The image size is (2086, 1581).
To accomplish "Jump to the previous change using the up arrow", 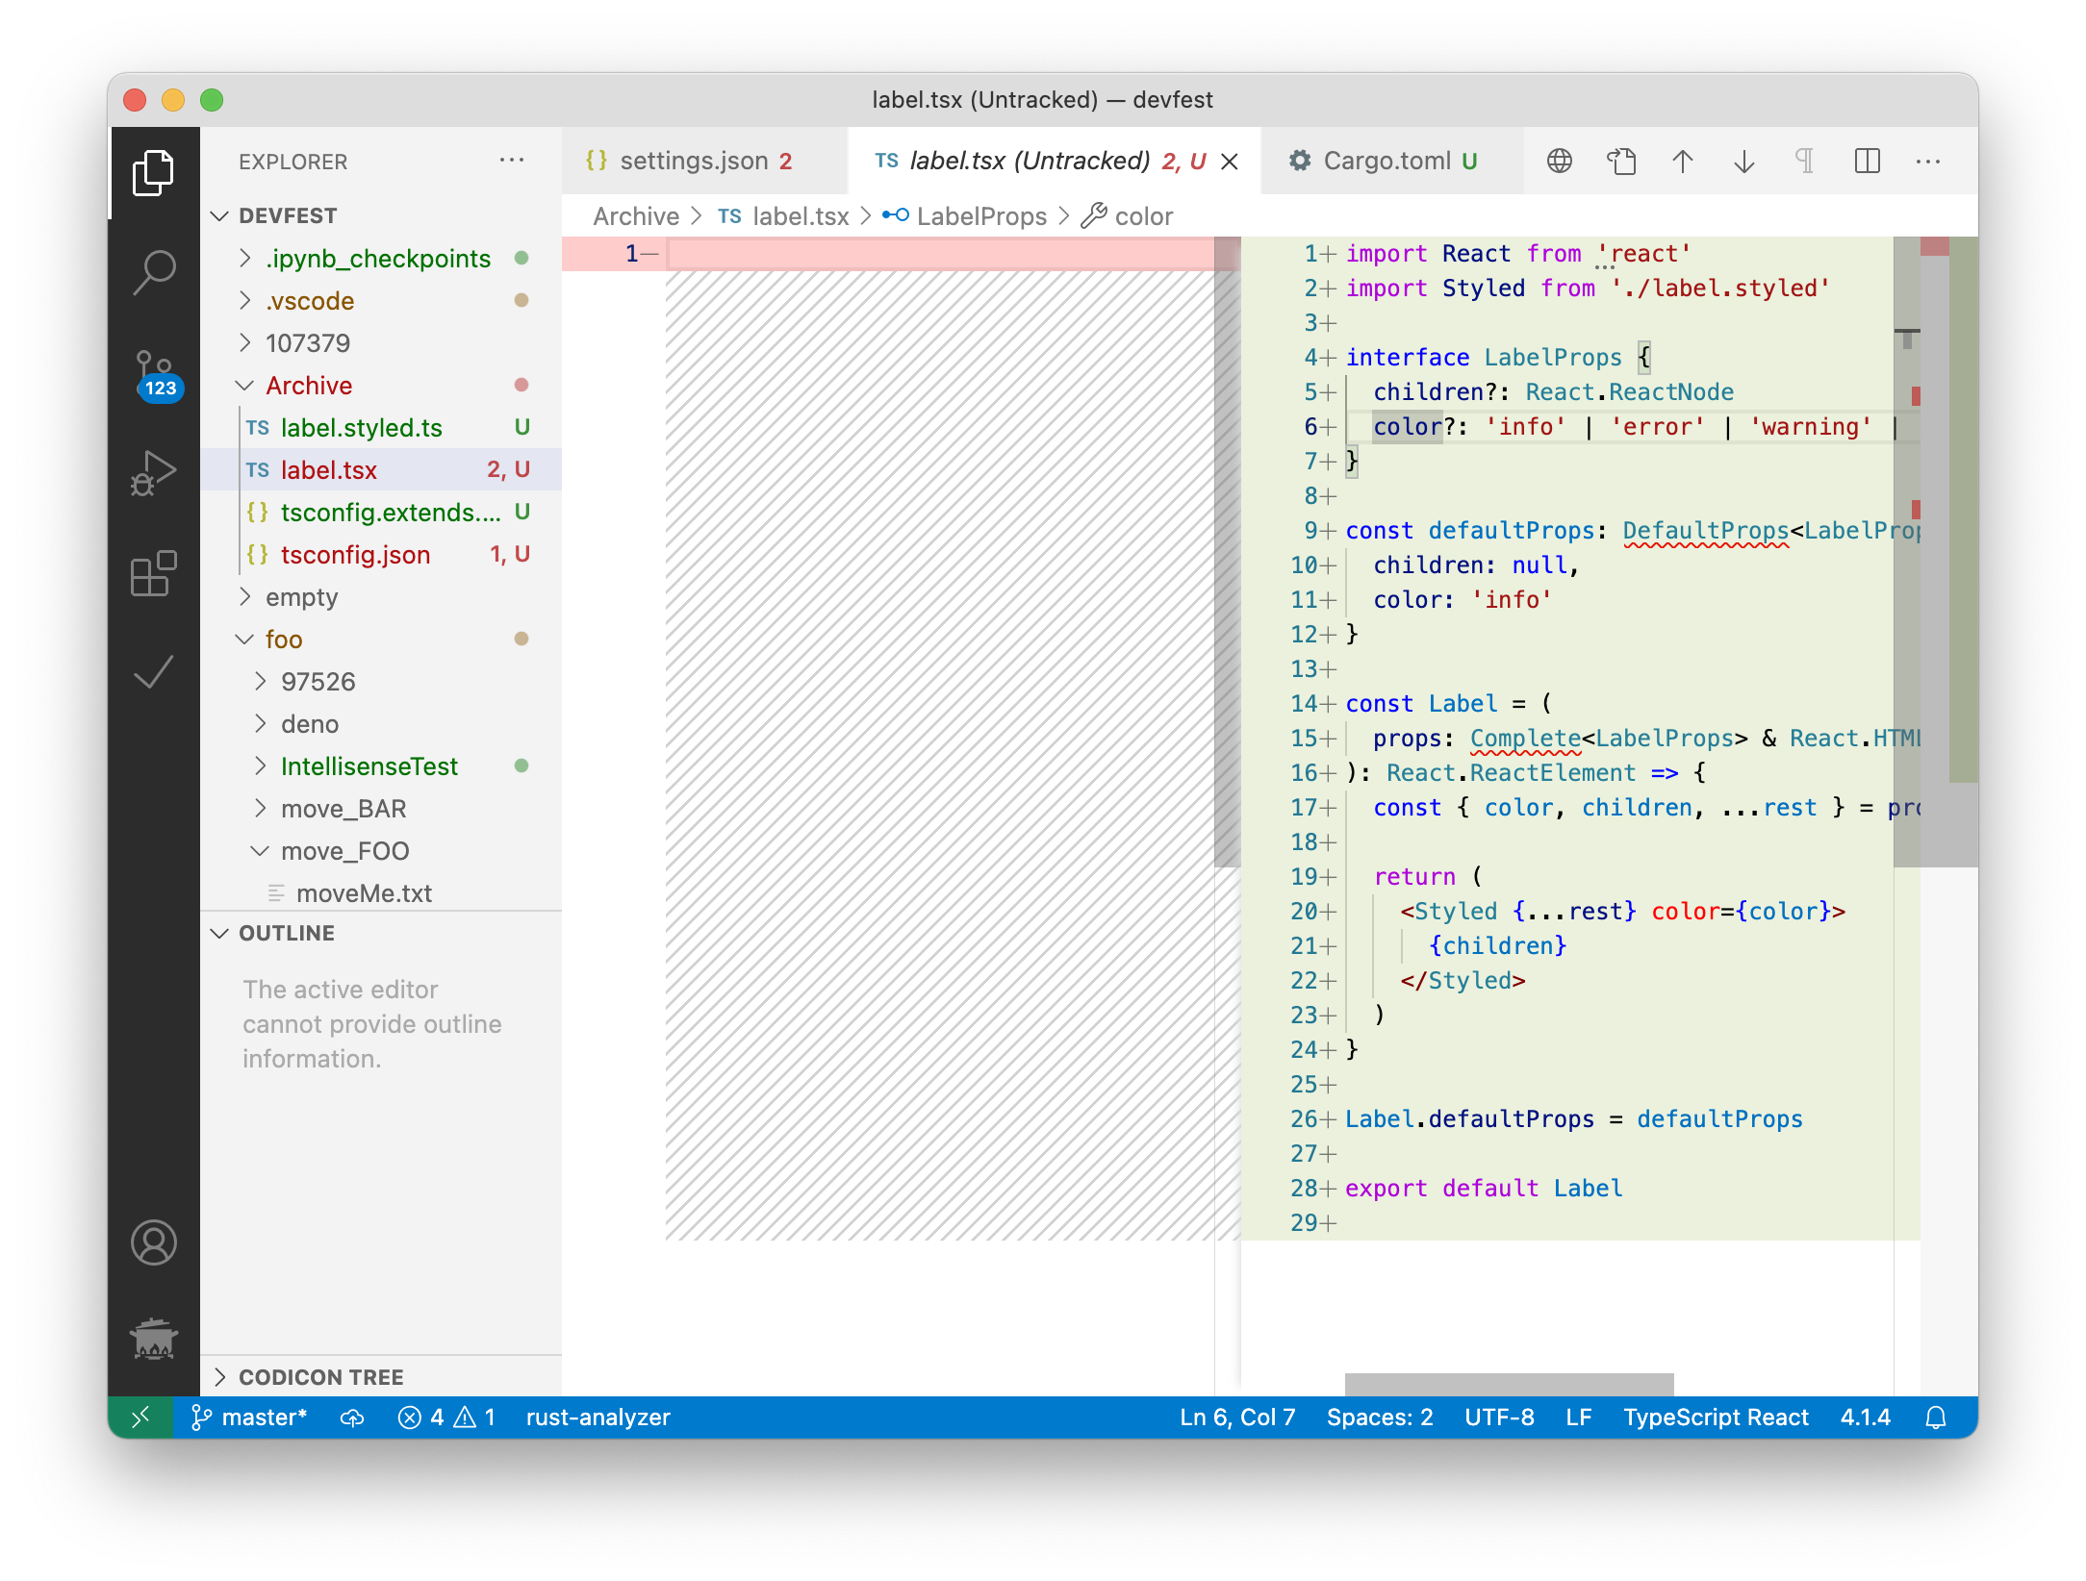I will (x=1682, y=162).
